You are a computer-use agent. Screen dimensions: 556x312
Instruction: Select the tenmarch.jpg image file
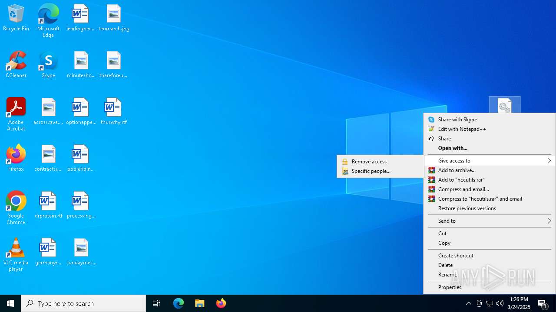click(x=114, y=18)
